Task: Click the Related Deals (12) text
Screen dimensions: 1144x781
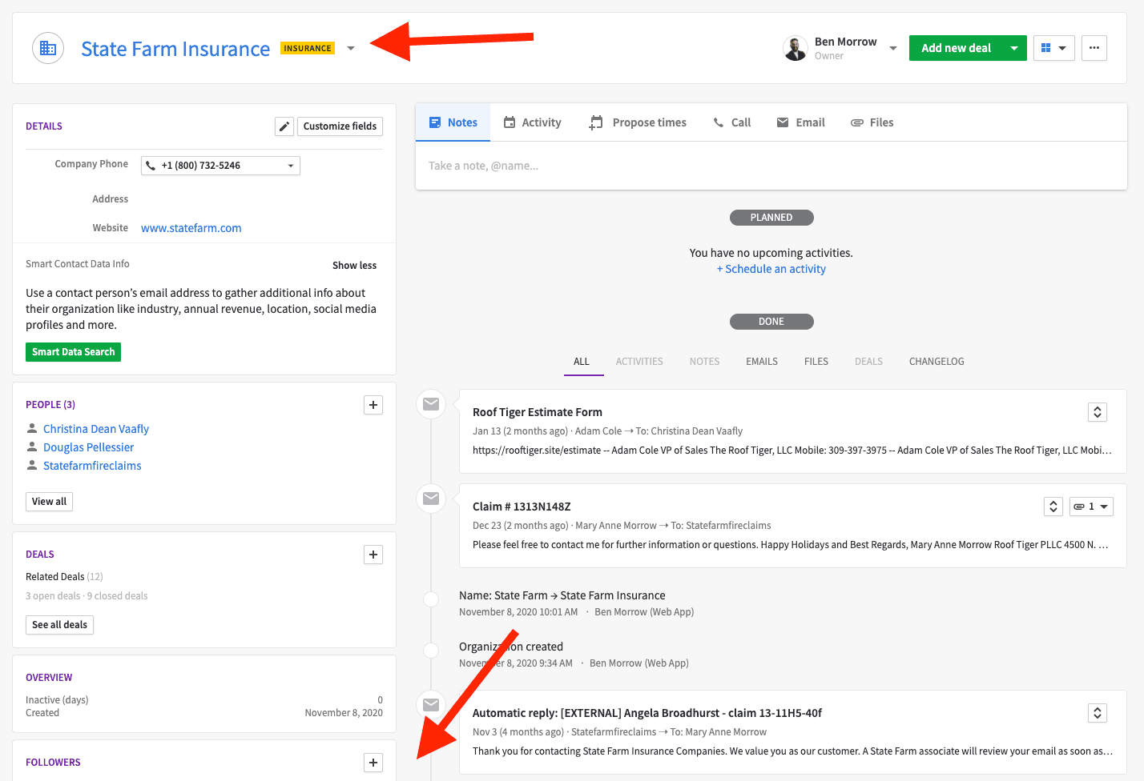Action: coord(64,577)
